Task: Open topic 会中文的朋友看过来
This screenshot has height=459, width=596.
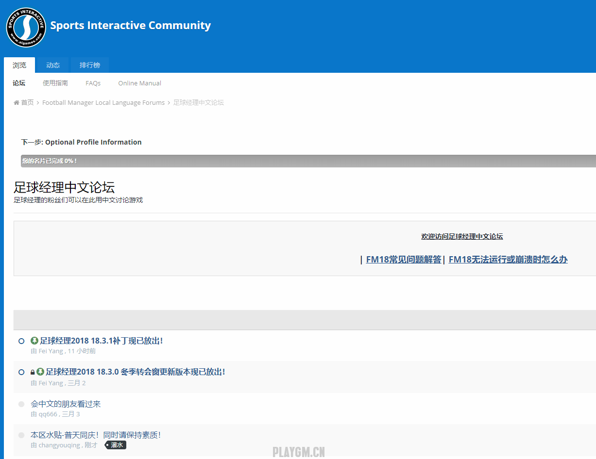Action: click(x=66, y=404)
